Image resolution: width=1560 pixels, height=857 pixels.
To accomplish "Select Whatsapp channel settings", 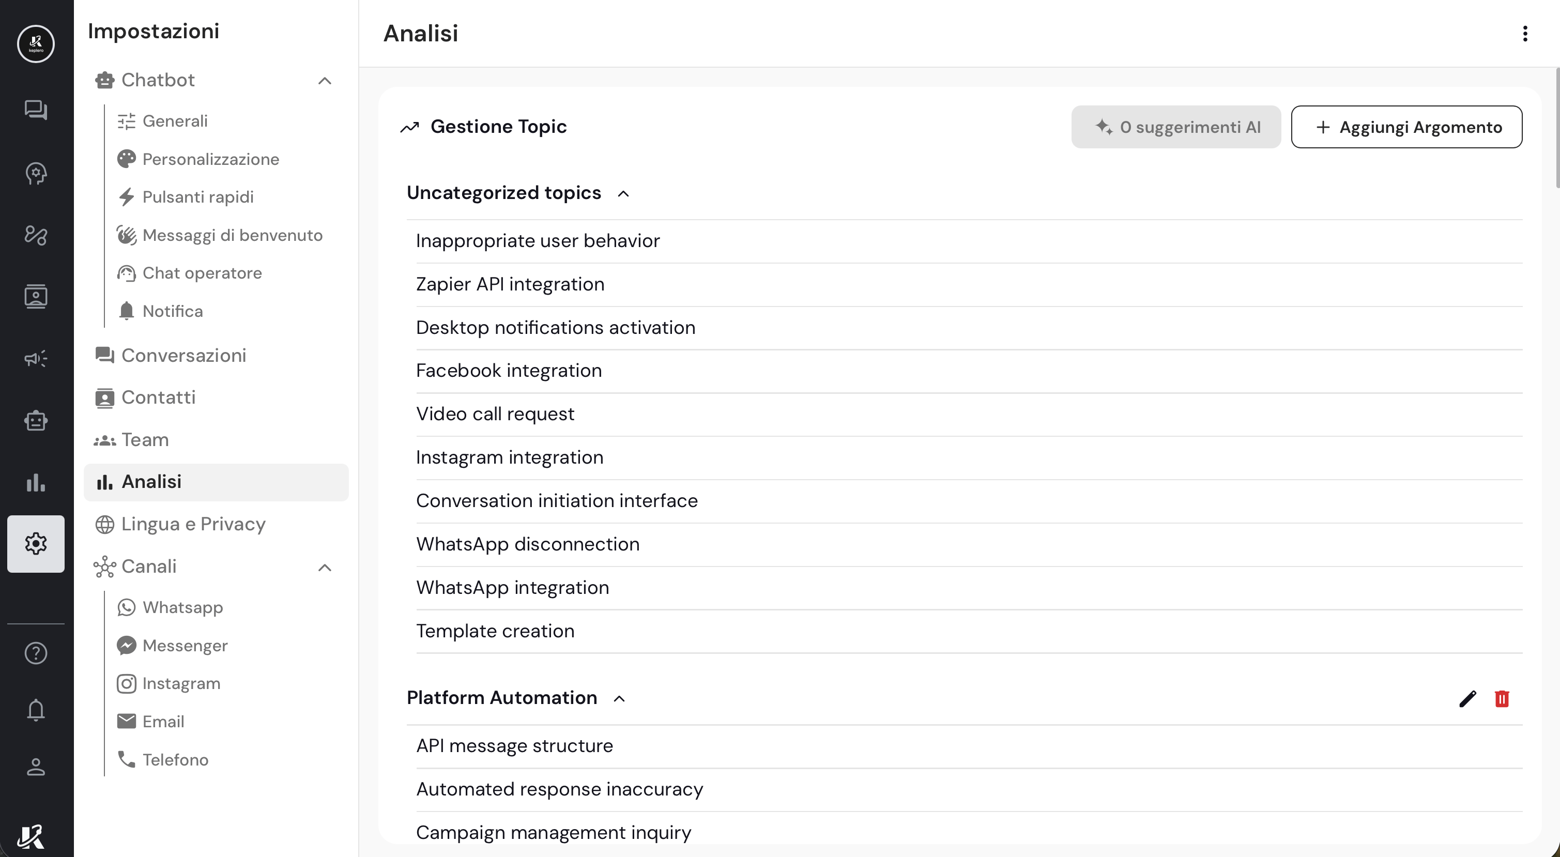I will click(182, 607).
